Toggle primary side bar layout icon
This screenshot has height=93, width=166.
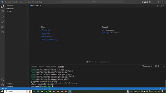pos(142,2)
